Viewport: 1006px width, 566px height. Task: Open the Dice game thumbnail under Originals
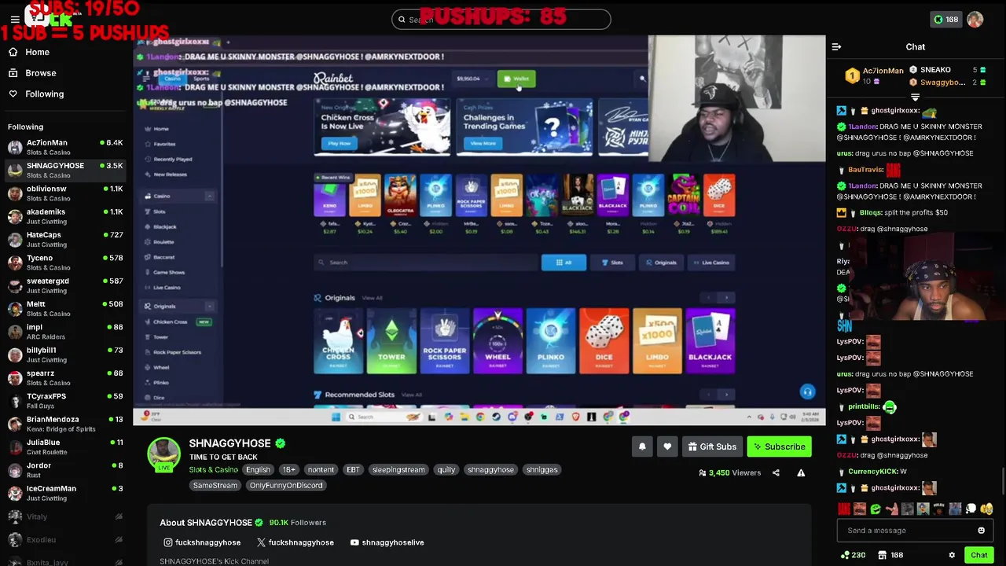(604, 340)
